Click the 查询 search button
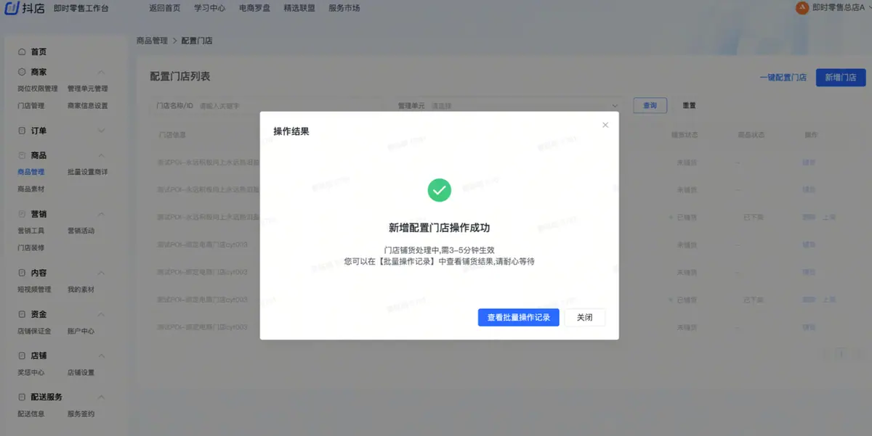This screenshot has width=872, height=436. [650, 105]
